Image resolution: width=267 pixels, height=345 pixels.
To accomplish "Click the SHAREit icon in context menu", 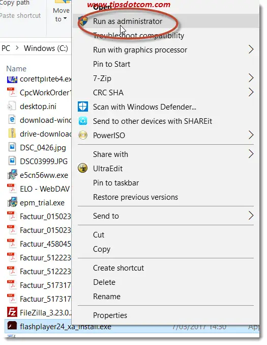I will tap(83, 121).
